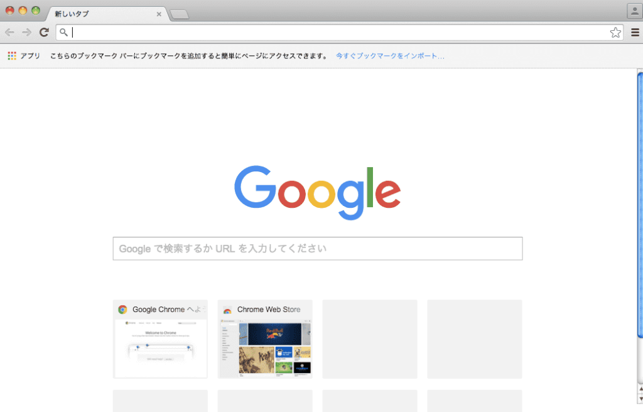643x412 pixels.
Task: Close the window with red button
Action: coord(10,10)
